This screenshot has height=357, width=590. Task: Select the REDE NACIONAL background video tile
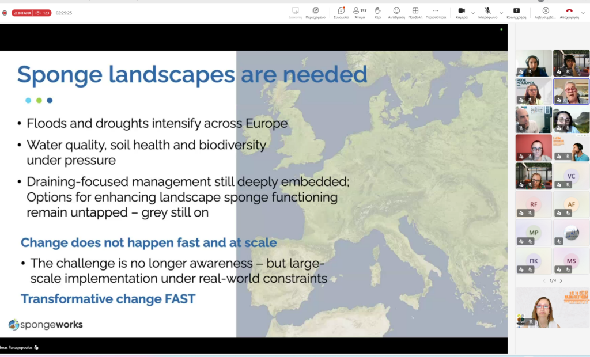pos(534,92)
